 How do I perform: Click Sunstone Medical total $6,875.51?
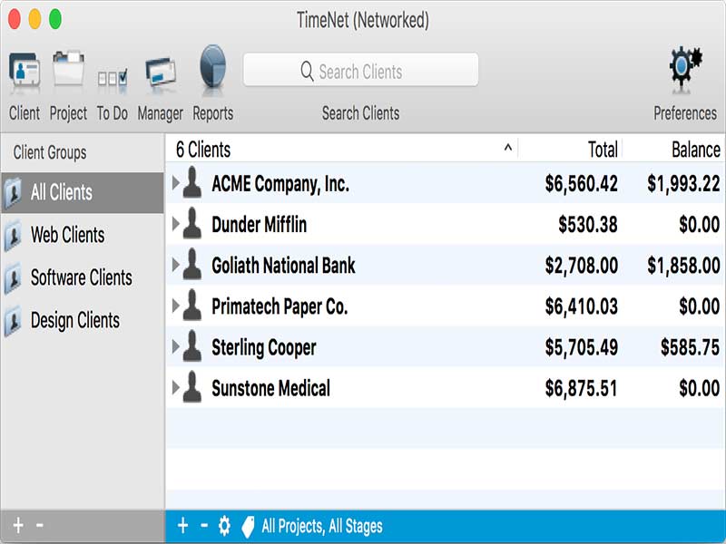click(581, 389)
